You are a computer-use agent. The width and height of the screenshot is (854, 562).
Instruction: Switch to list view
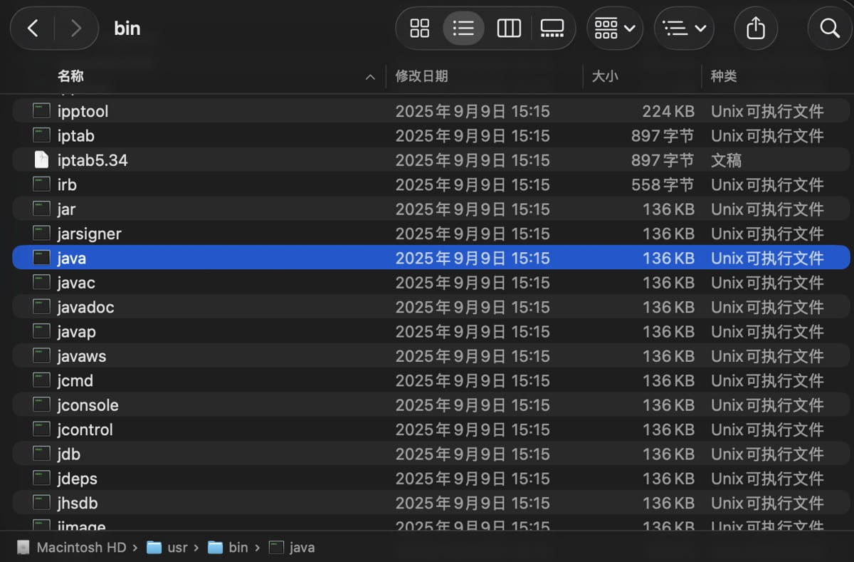463,28
